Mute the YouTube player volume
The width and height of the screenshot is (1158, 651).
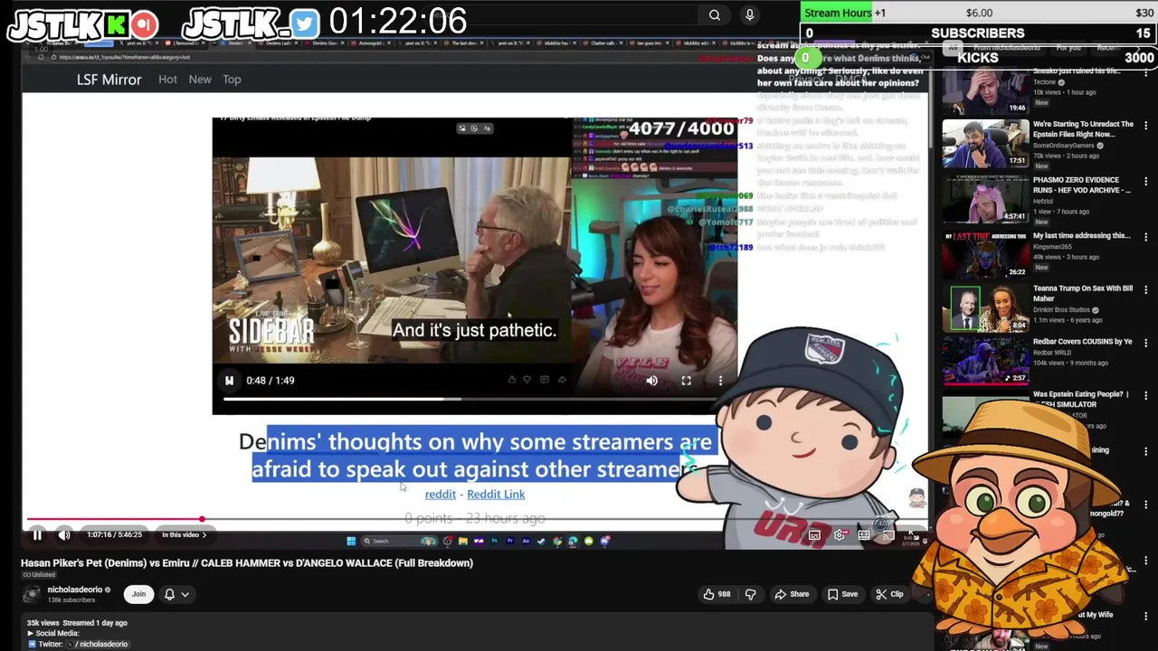[x=64, y=535]
